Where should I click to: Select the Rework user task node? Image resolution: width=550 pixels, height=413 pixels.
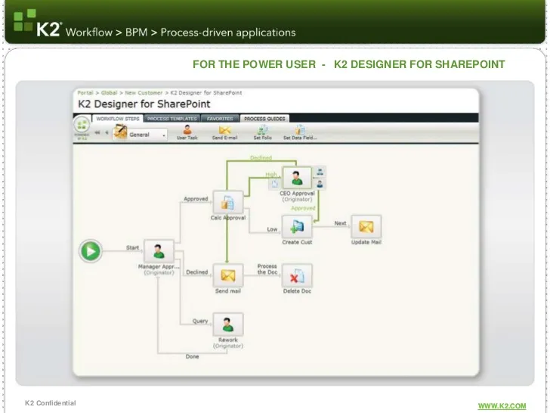(x=228, y=324)
